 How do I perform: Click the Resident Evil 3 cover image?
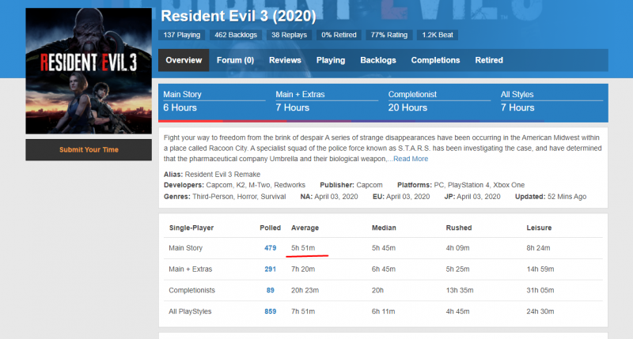click(87, 70)
